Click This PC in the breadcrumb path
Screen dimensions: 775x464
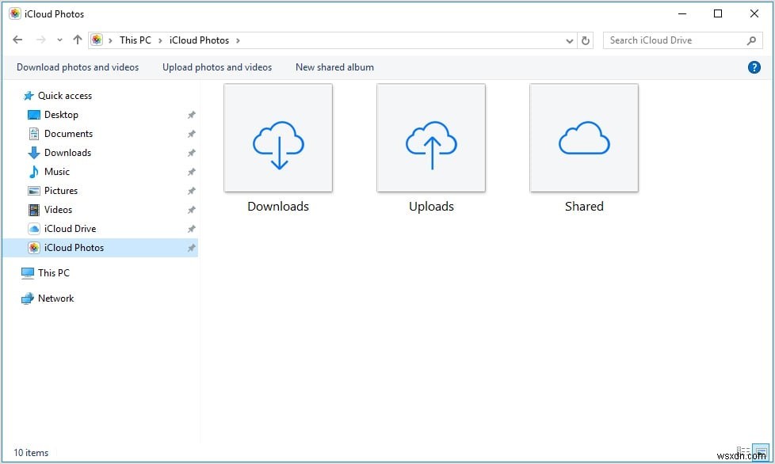(135, 40)
